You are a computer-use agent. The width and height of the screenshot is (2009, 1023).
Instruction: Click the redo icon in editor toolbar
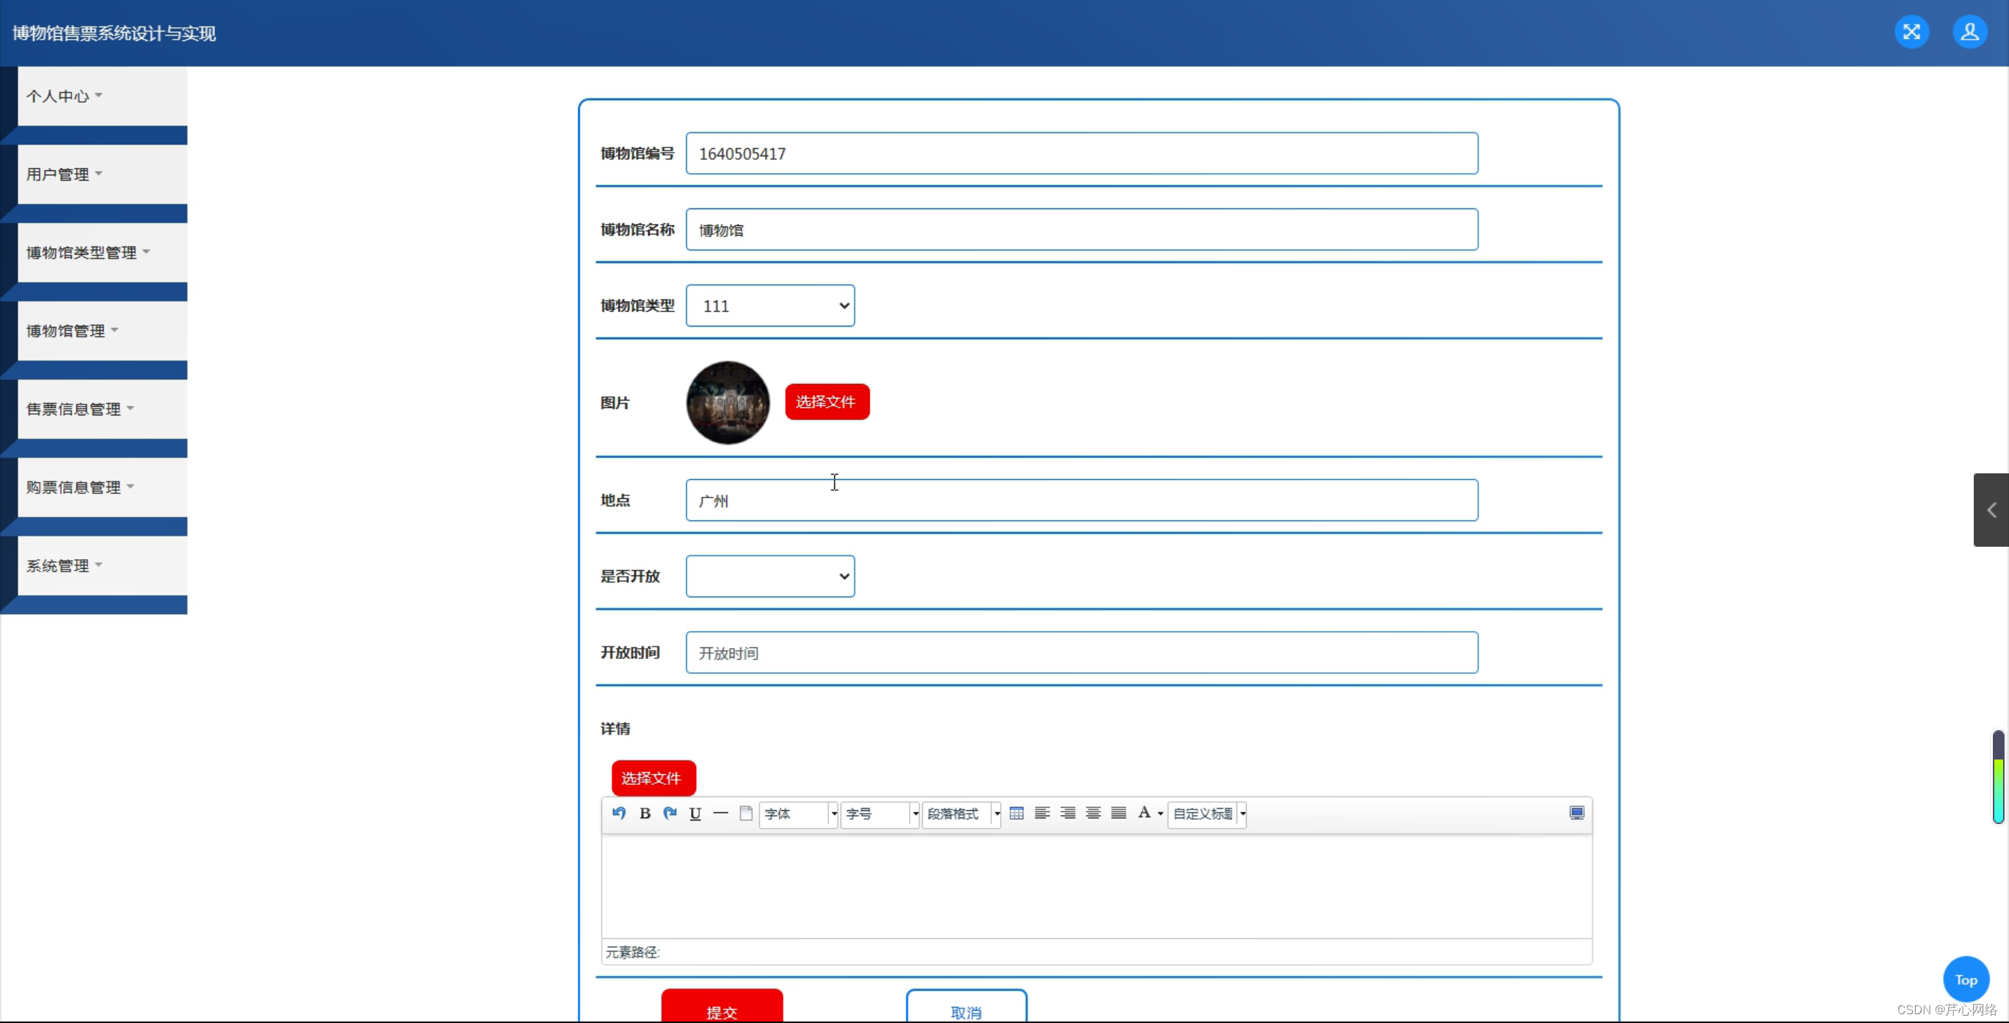click(x=670, y=813)
